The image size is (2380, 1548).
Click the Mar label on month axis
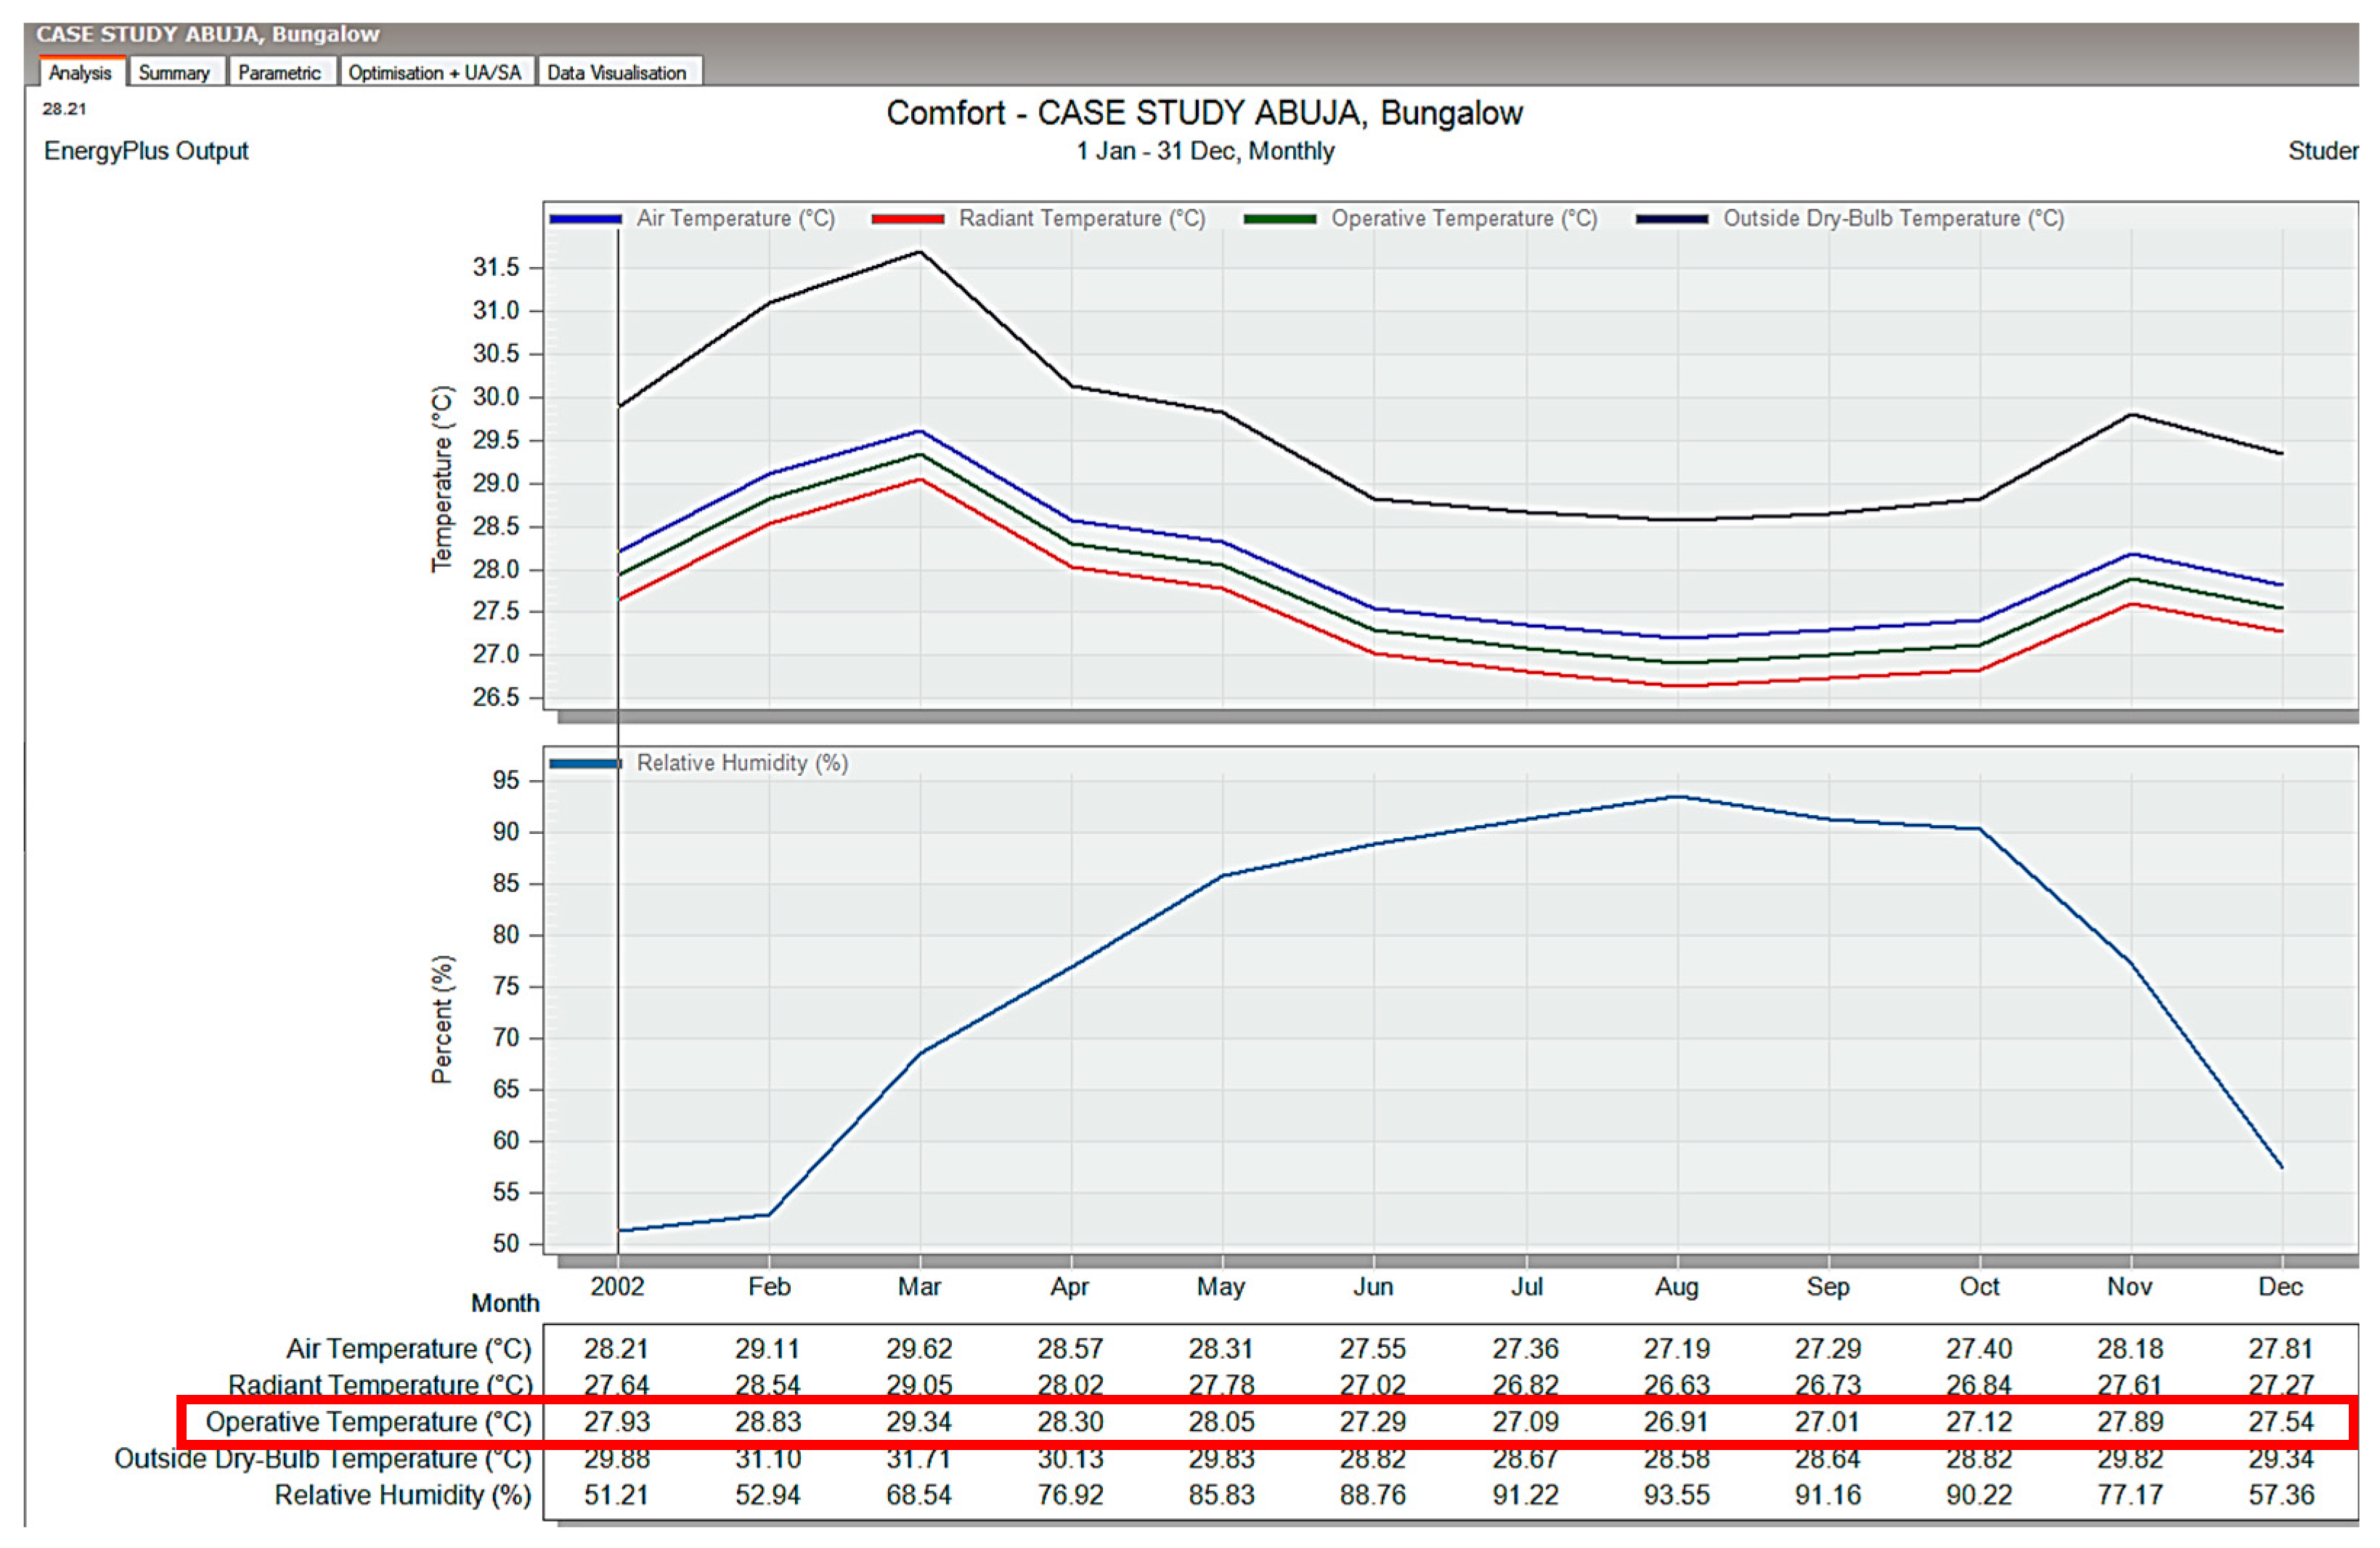coord(919,1286)
